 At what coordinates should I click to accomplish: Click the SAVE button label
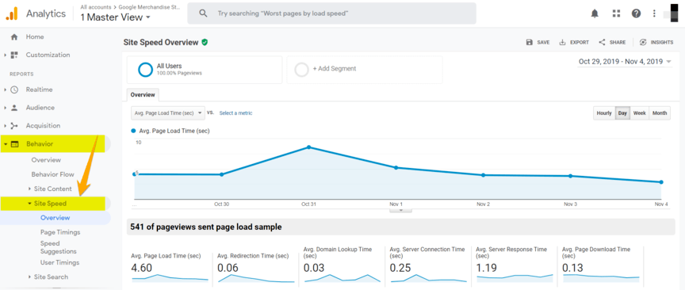(543, 42)
